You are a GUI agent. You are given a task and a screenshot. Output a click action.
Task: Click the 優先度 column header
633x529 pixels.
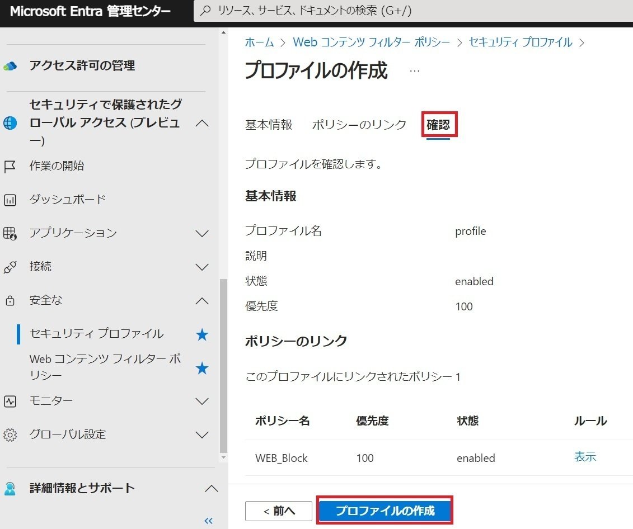tap(372, 421)
